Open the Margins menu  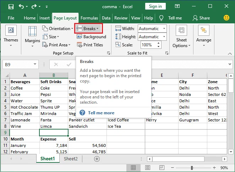coord(32,36)
